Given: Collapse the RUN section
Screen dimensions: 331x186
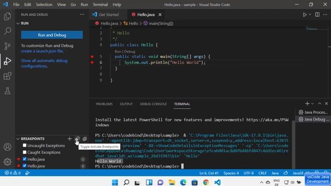Looking at the screenshot, I should point(18,23).
